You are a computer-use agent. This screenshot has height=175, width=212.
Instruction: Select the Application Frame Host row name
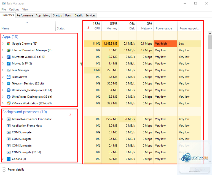(27, 126)
